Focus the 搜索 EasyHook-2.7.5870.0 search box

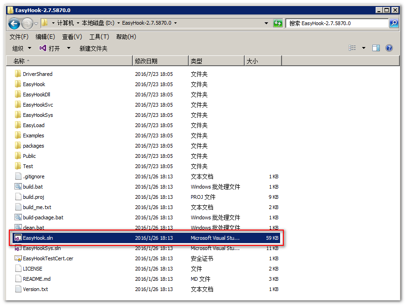[x=337, y=23]
